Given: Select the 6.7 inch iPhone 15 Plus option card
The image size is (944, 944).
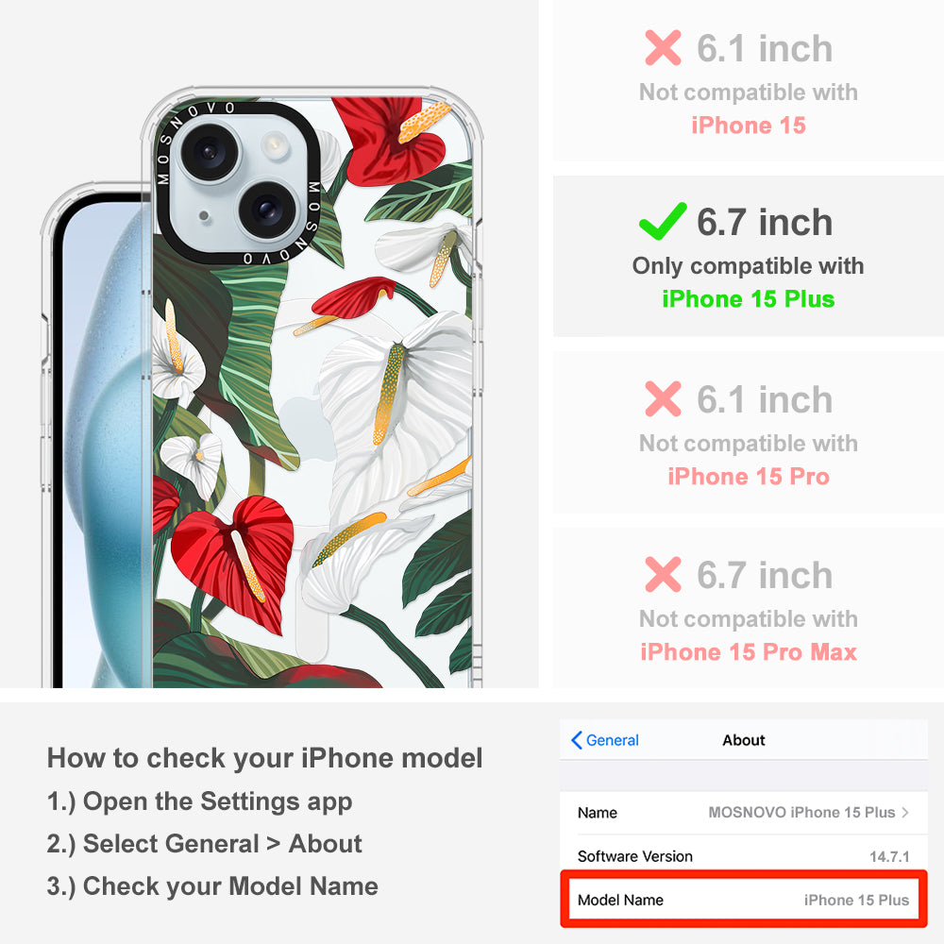Looking at the screenshot, I should (x=749, y=257).
